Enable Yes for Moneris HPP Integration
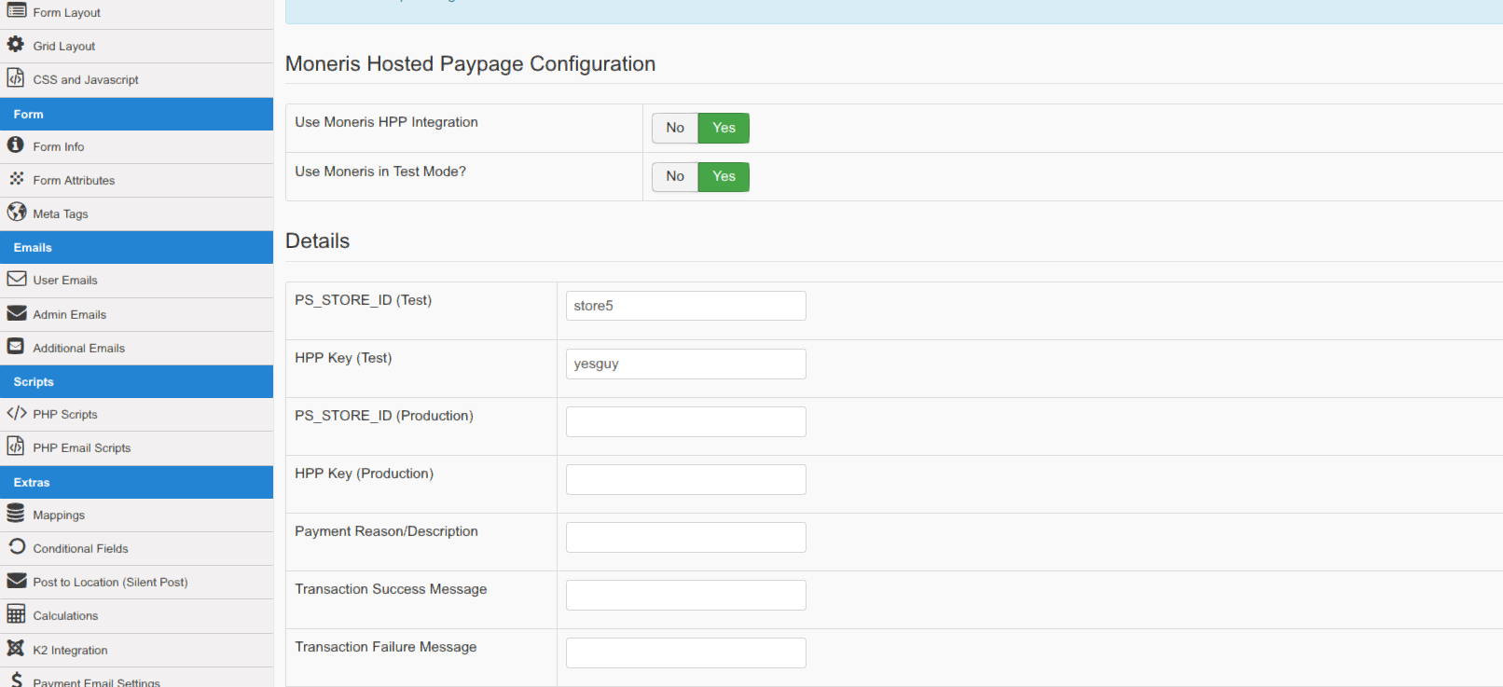1503x687 pixels. [724, 128]
